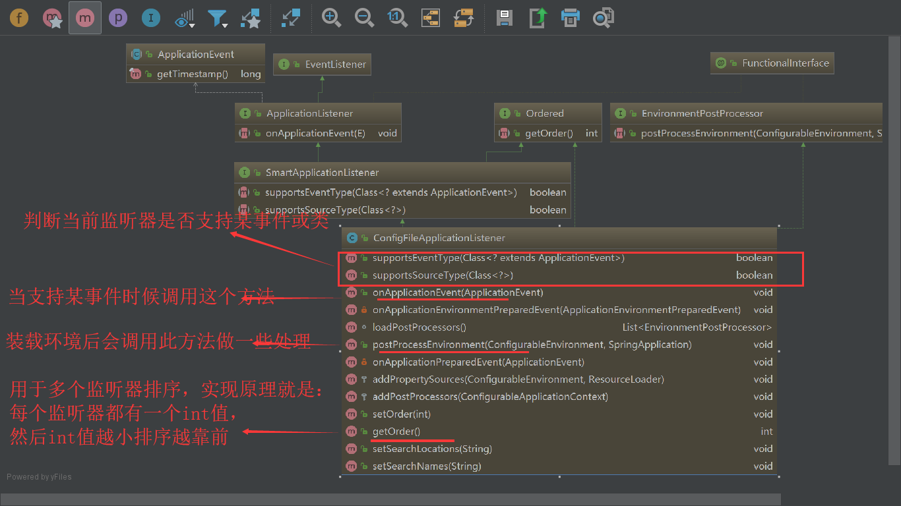The width and height of the screenshot is (901, 506).
Task: Click postProcessEnvironment(ConfigurableEnvironment, SpringApplication) row
Action: click(x=559, y=345)
